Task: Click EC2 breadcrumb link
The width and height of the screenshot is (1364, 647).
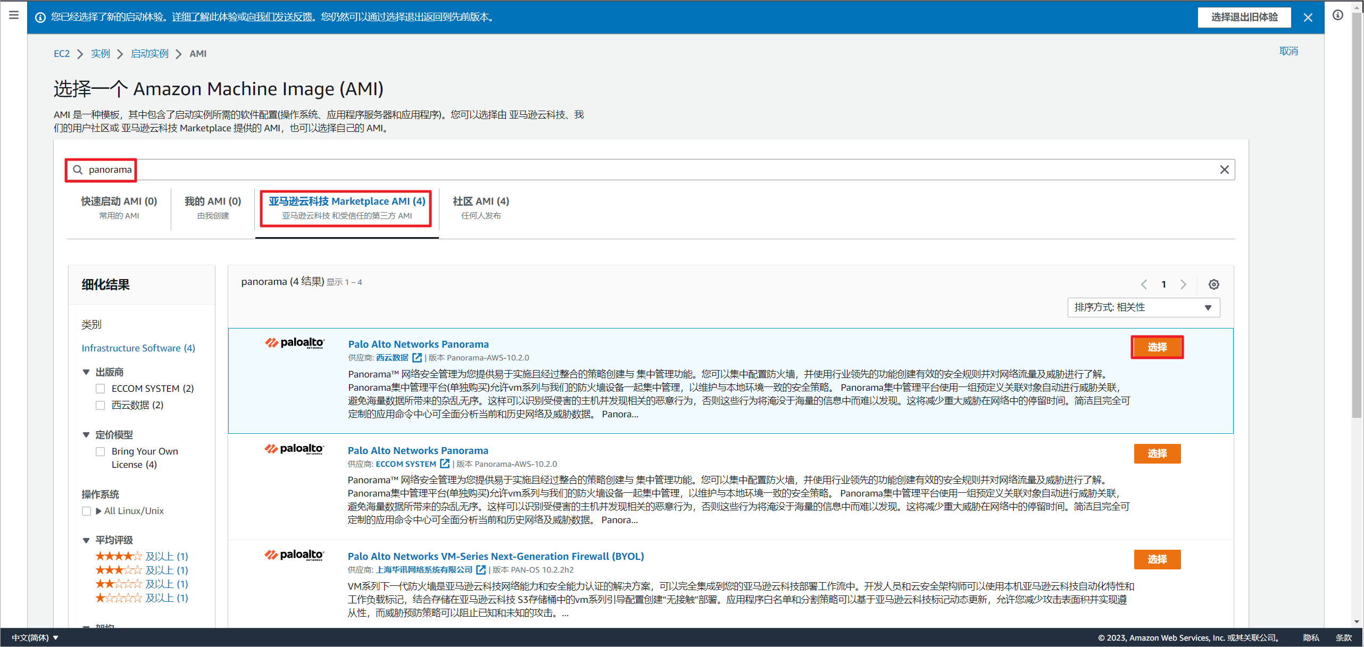Action: (62, 54)
